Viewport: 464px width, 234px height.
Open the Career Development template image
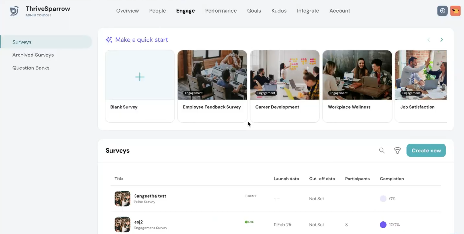point(285,75)
